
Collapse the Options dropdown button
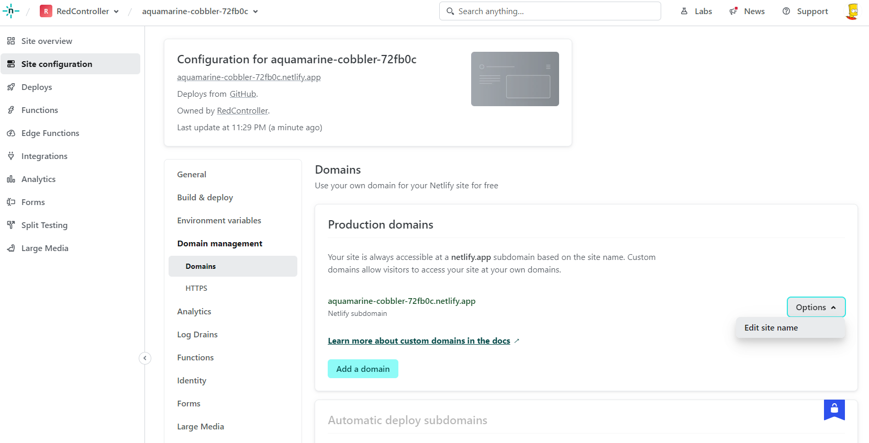tap(816, 307)
